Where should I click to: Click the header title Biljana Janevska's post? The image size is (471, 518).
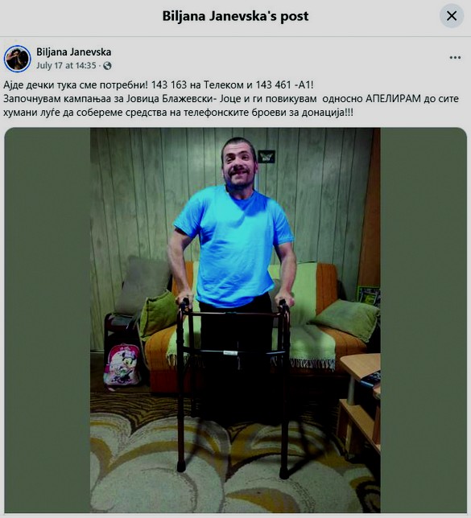(x=235, y=16)
